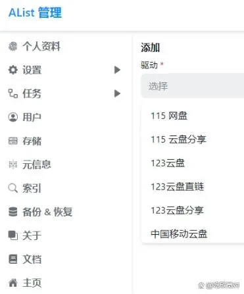Viewport: 244px width, 294px height.
Task: Click the book icon beside 文档
Action: [12, 259]
